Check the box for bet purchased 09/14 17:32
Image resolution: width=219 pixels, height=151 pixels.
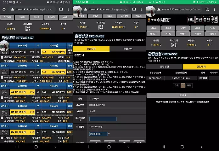tap(2, 77)
